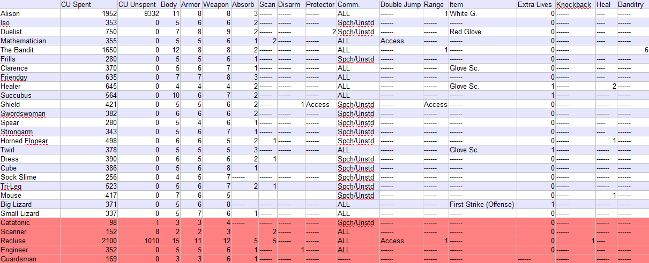Click Succubus's CU Spent value 564

[88, 95]
